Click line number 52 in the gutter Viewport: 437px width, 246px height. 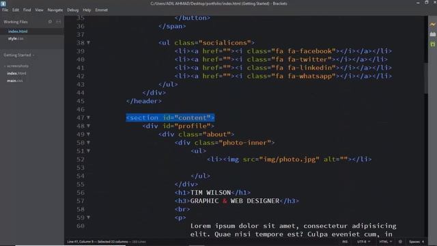pos(81,159)
